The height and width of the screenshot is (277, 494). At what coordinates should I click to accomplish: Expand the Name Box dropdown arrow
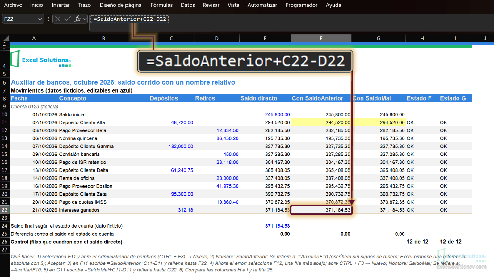point(40,19)
